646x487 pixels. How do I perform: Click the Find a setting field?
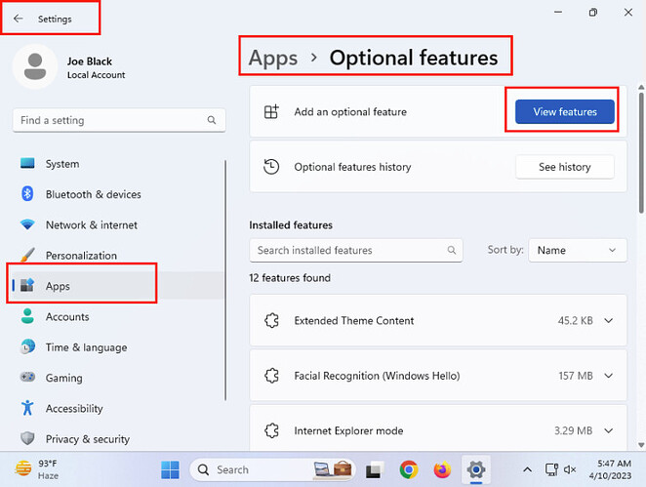(119, 120)
